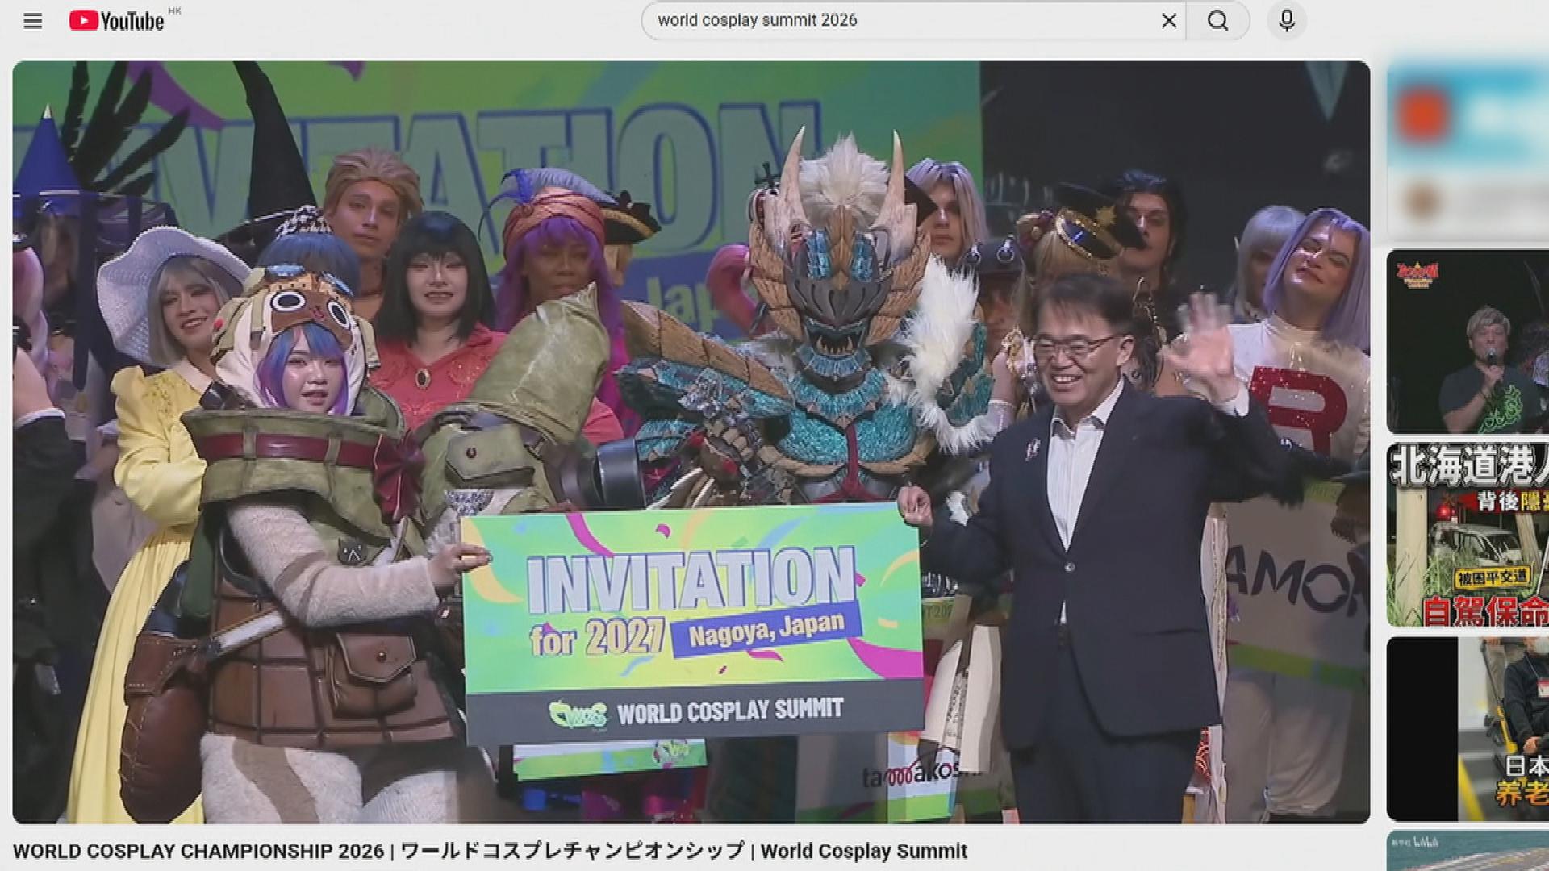Open the suggested video thumbnail showing 日本 養老

click(1468, 728)
